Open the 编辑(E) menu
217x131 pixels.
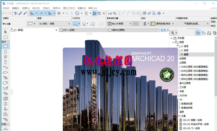click(16, 8)
